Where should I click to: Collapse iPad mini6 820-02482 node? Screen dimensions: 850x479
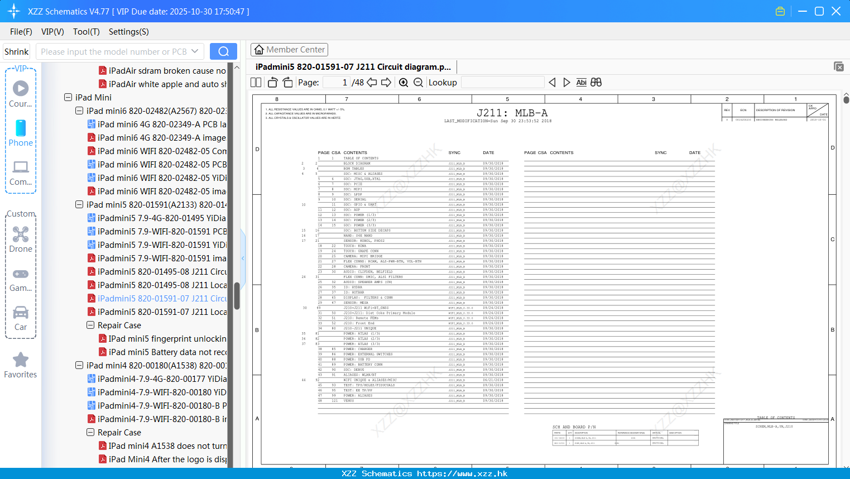79,111
